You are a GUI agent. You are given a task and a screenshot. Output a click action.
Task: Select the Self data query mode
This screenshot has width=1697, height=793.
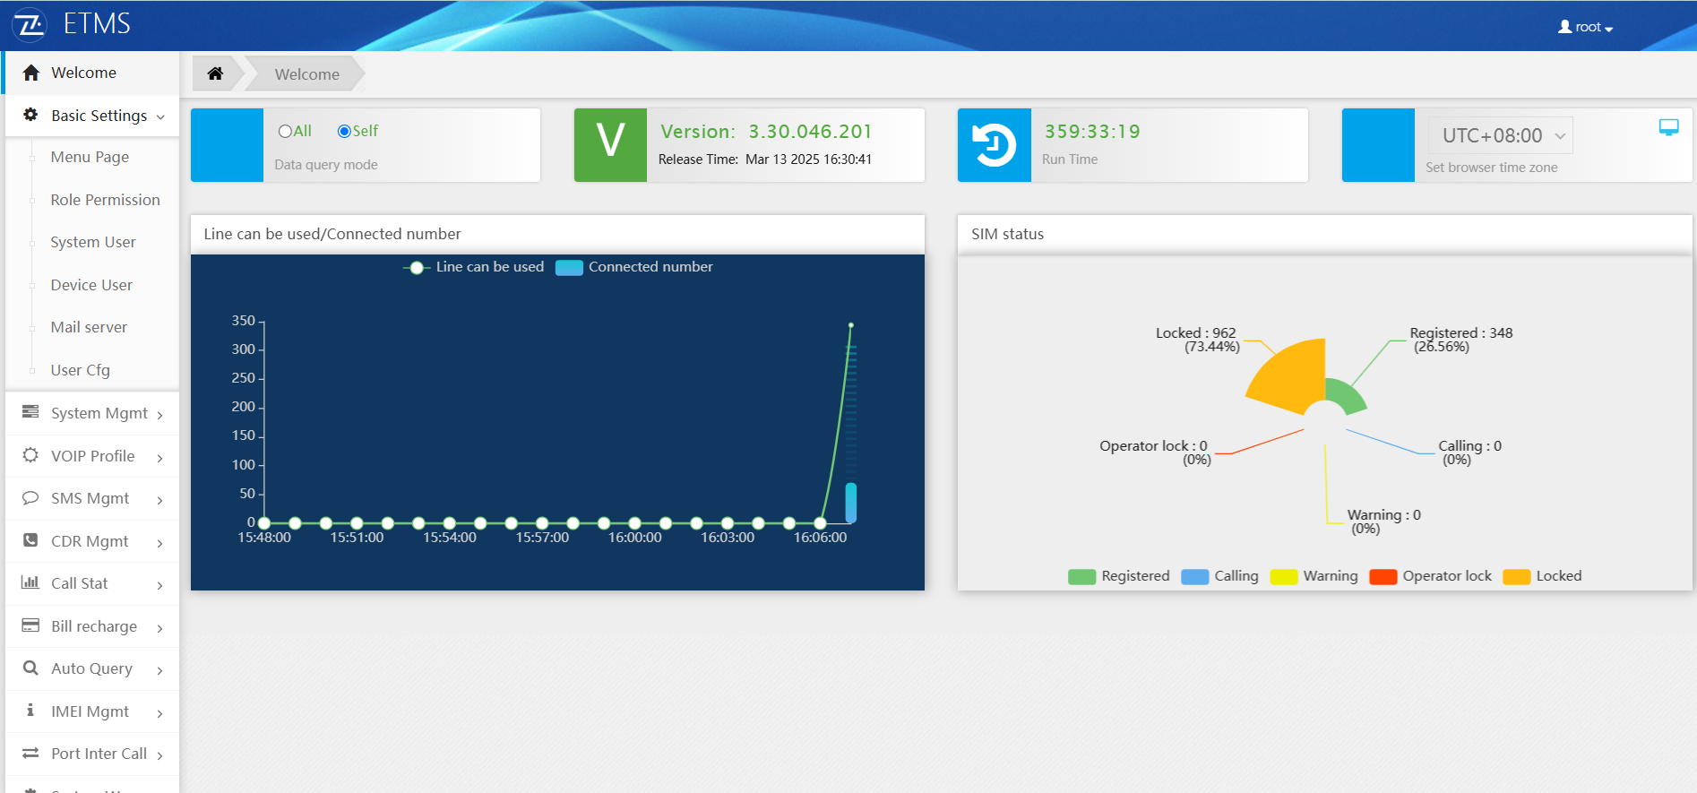pyautogui.click(x=344, y=132)
